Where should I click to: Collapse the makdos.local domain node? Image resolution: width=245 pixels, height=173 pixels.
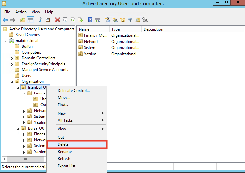6,41
